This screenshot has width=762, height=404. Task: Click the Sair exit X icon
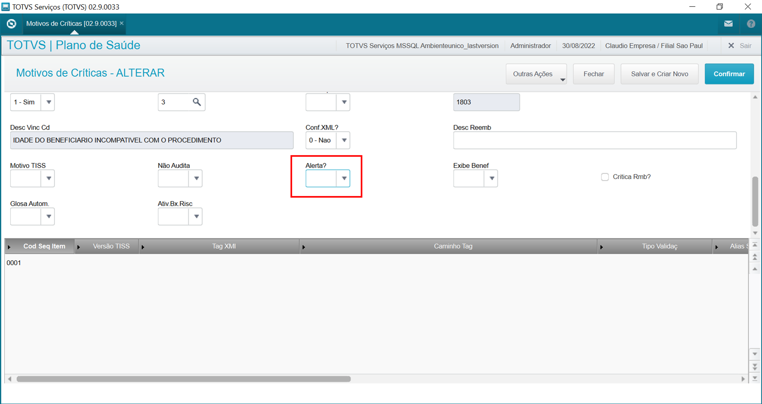click(x=731, y=45)
